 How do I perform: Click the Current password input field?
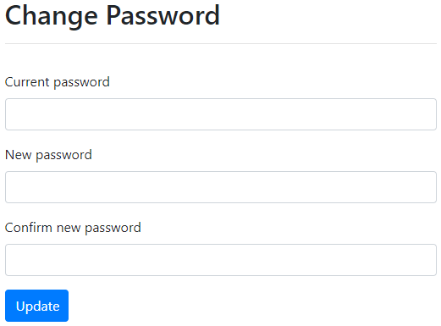[x=221, y=114]
